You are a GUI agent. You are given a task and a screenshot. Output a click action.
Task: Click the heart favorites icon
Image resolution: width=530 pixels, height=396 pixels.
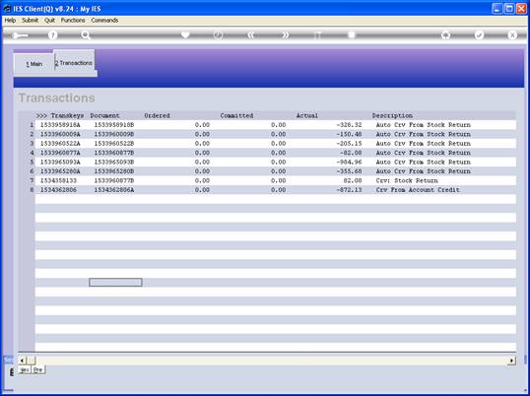tap(185, 34)
